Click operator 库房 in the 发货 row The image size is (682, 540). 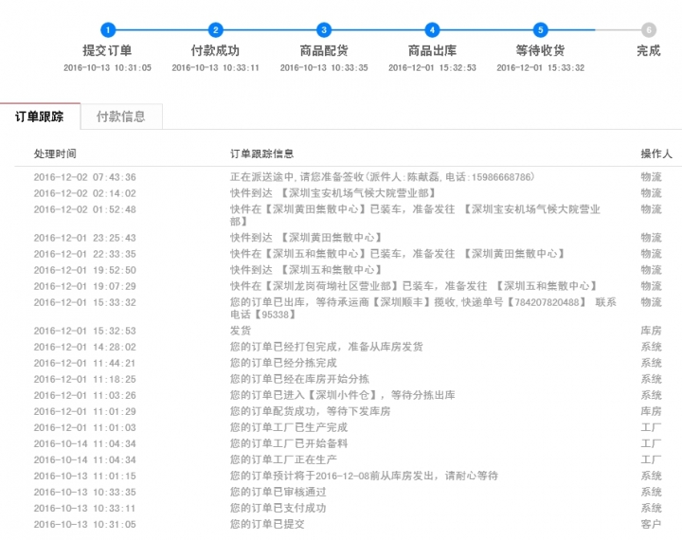(651, 331)
